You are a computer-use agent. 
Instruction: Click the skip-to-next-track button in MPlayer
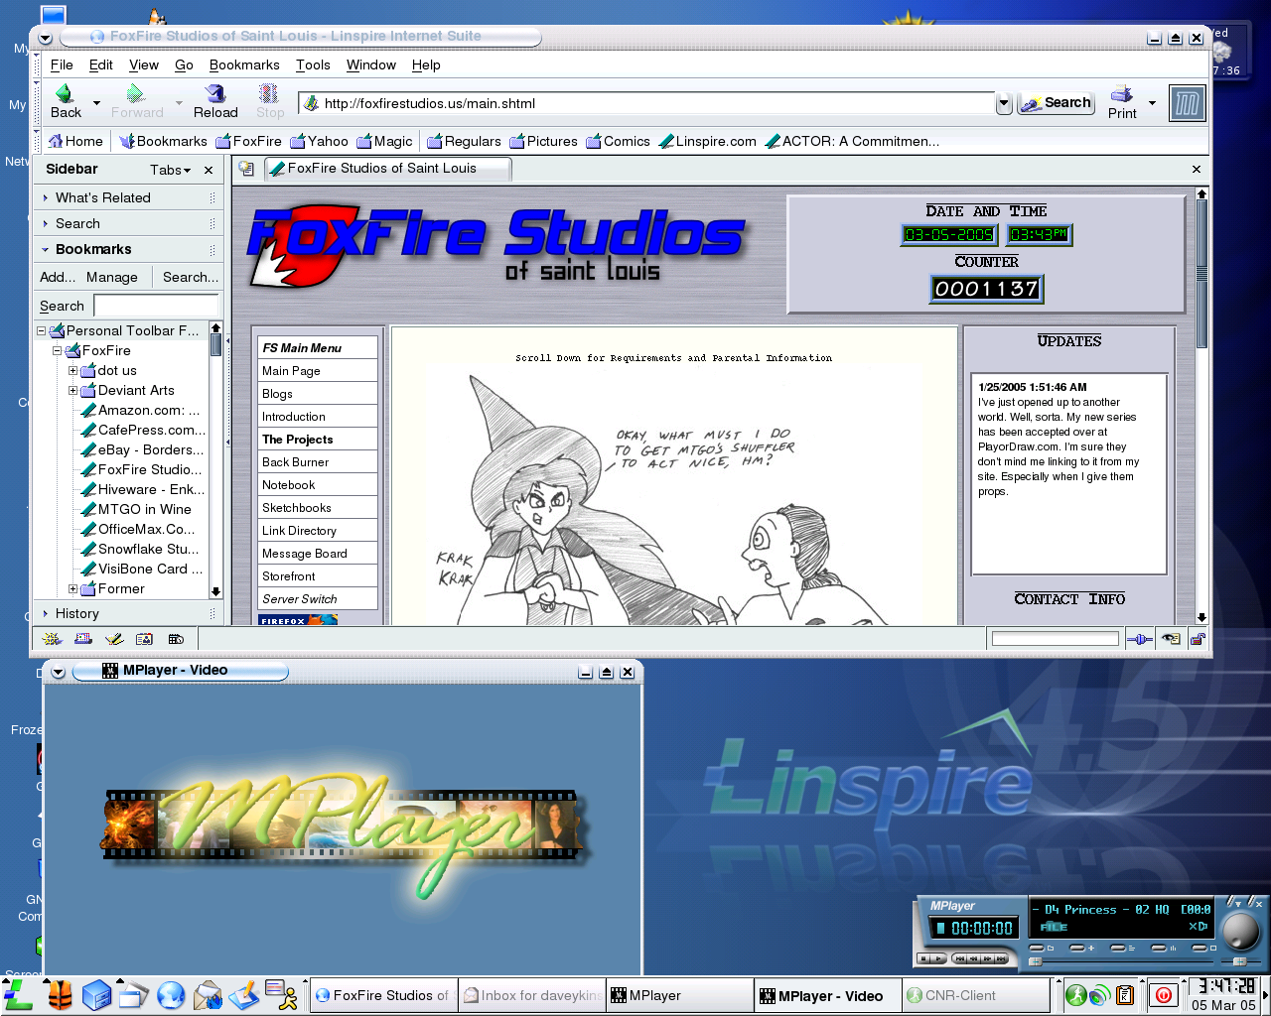1001,958
